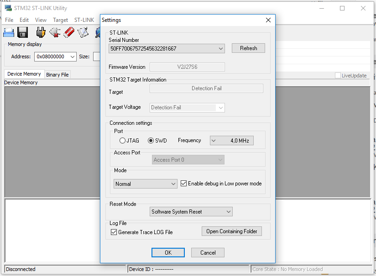Open the ST-LINK menu
The image size is (376, 276).
tap(84, 20)
